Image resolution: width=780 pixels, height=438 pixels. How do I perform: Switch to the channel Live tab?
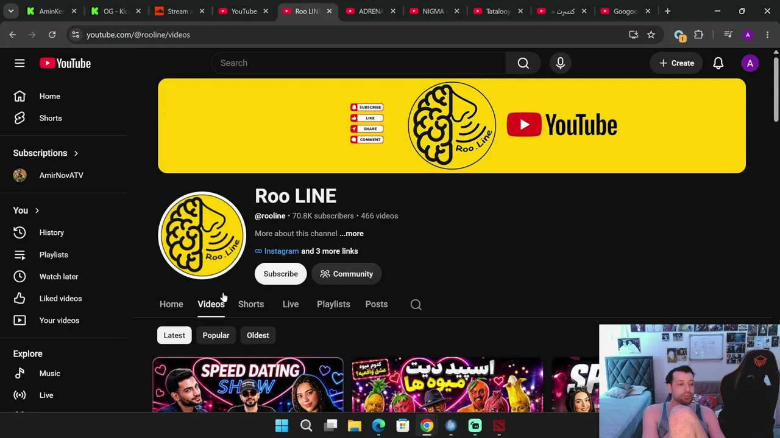(291, 304)
